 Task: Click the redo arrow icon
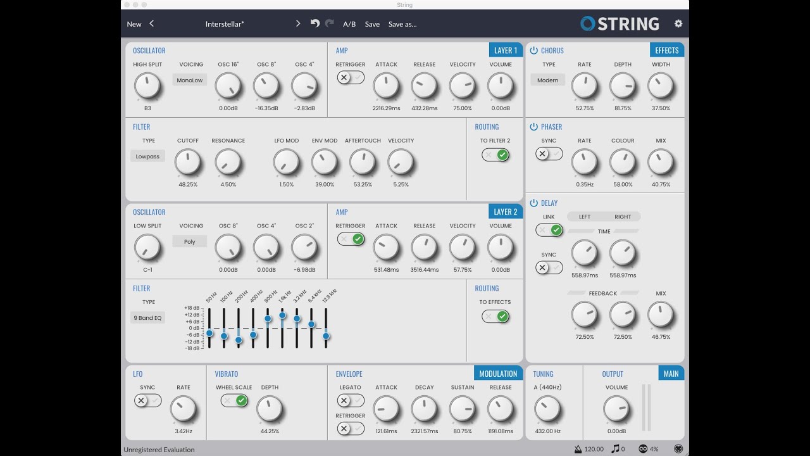(329, 24)
